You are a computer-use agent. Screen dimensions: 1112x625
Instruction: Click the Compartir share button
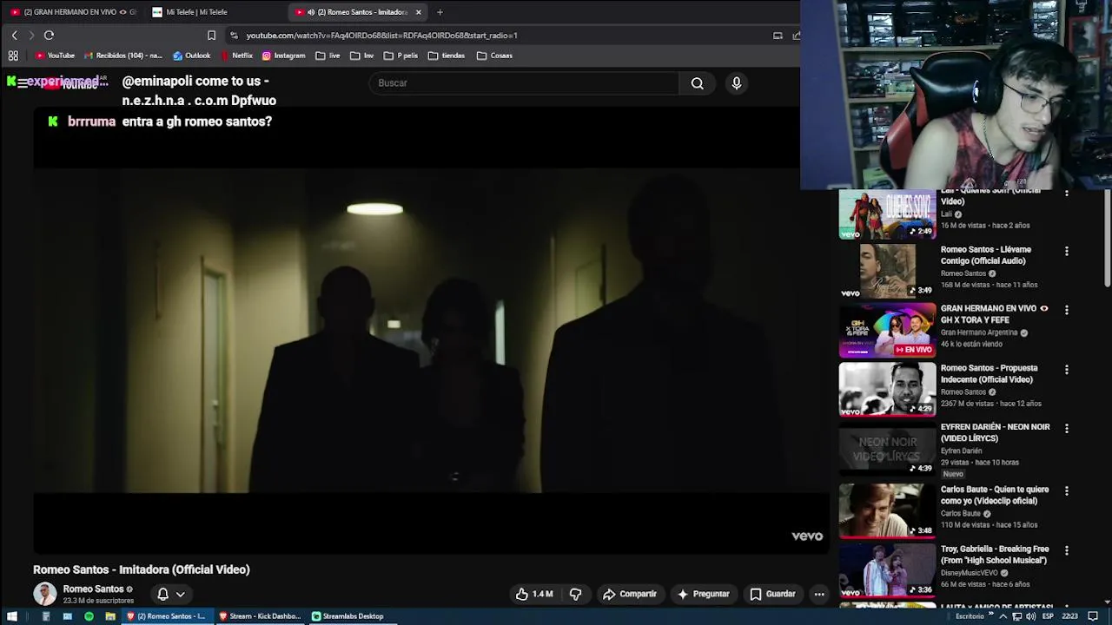tap(630, 594)
